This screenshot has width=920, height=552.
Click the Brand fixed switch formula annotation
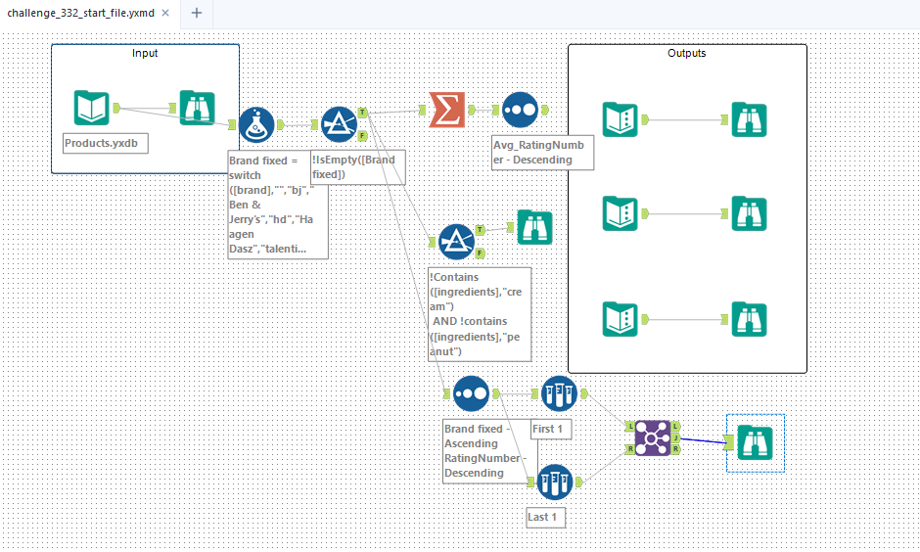[278, 205]
